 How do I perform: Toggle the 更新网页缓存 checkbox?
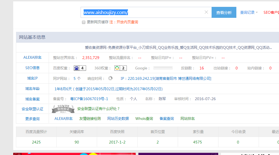pyautogui.click(x=84, y=22)
